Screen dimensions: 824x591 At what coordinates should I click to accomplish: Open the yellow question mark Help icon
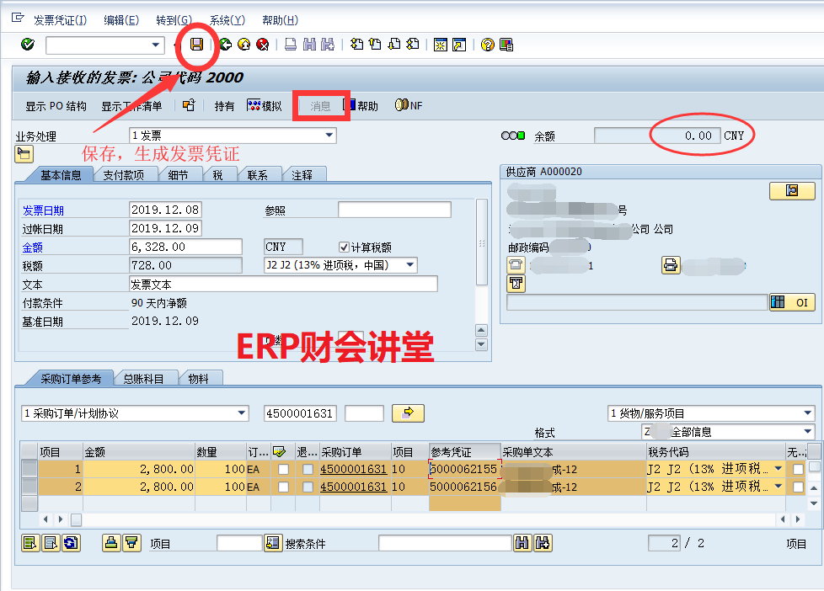click(487, 45)
